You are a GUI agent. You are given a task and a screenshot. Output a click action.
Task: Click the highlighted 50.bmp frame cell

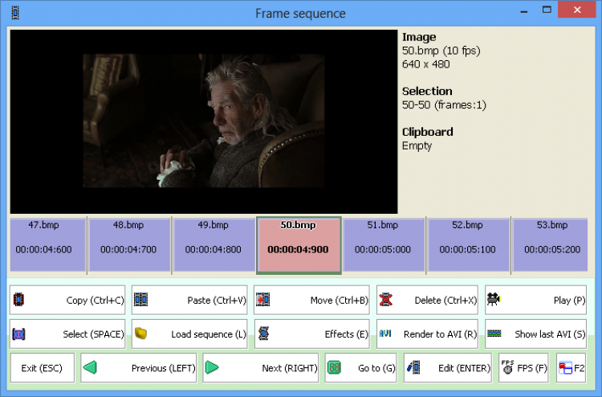299,245
